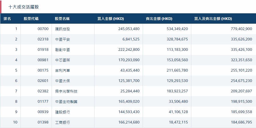Click the 工商銀行 stock name
The height and width of the screenshot is (128, 256).
tap(63, 122)
